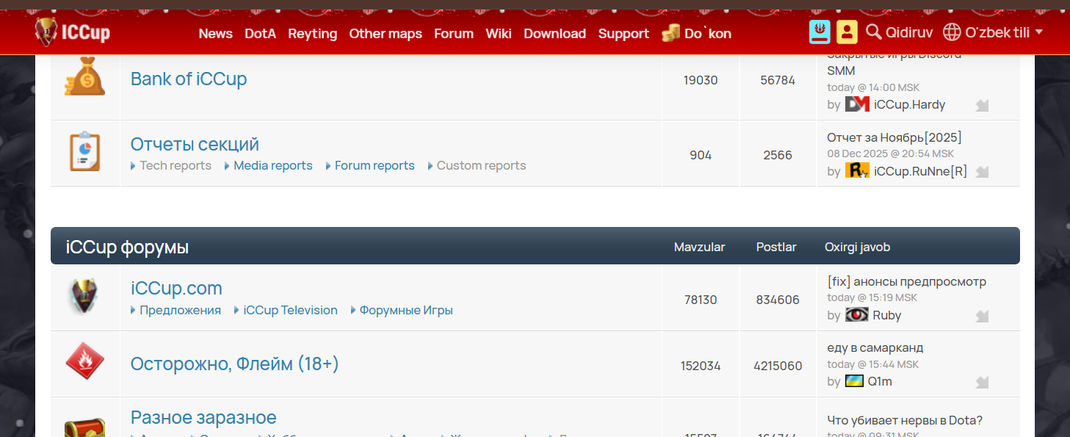The image size is (1070, 437).
Task: Open Ruby's user profile name
Action: coord(886,315)
